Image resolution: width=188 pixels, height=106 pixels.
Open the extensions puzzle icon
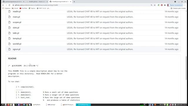coord(165,5)
